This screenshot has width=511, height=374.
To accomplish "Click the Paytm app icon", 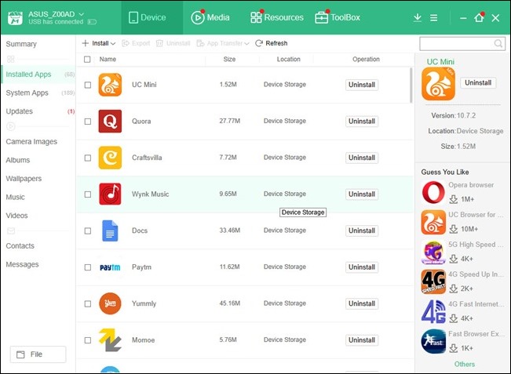I will tap(110, 267).
